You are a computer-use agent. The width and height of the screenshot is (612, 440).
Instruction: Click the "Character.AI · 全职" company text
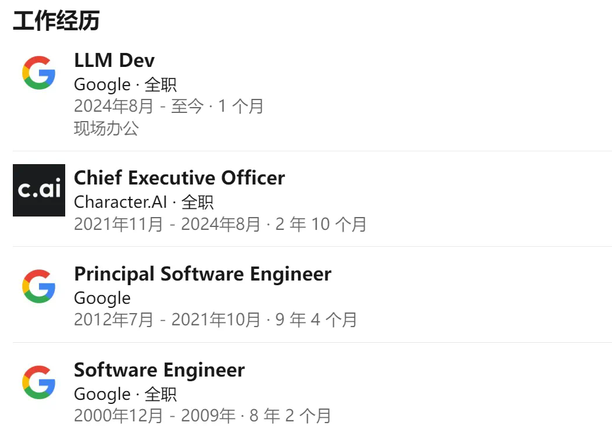143,202
